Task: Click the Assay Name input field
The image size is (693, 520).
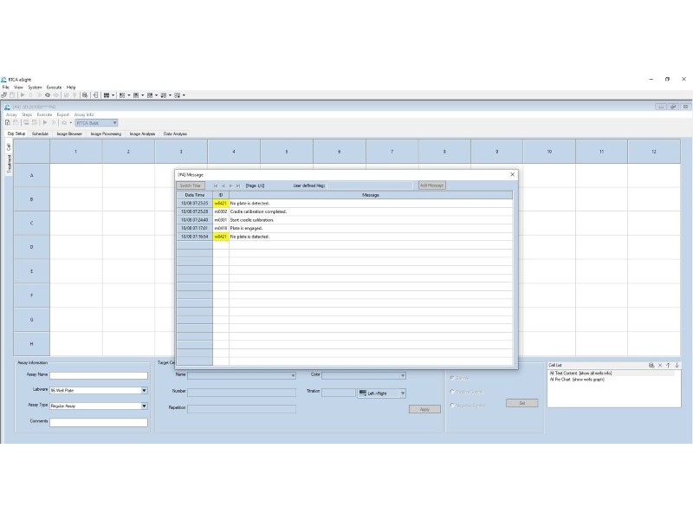Action: pos(99,375)
